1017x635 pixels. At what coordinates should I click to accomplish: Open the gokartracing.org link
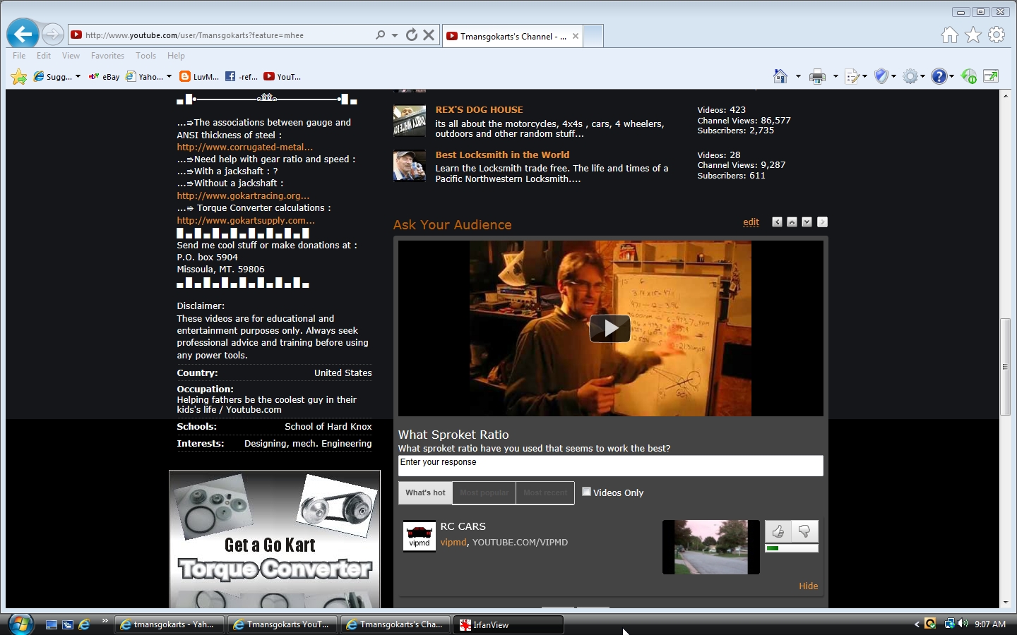pos(243,196)
